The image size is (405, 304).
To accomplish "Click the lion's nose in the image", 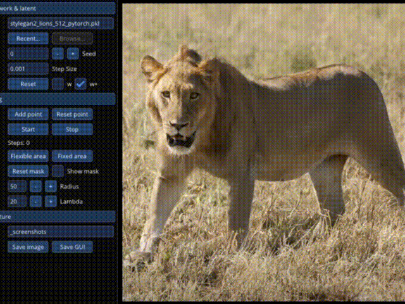I will 178,125.
